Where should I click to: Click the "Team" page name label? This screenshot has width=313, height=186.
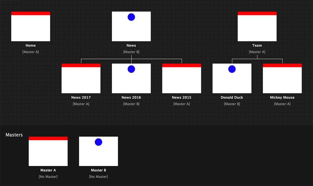(257, 45)
